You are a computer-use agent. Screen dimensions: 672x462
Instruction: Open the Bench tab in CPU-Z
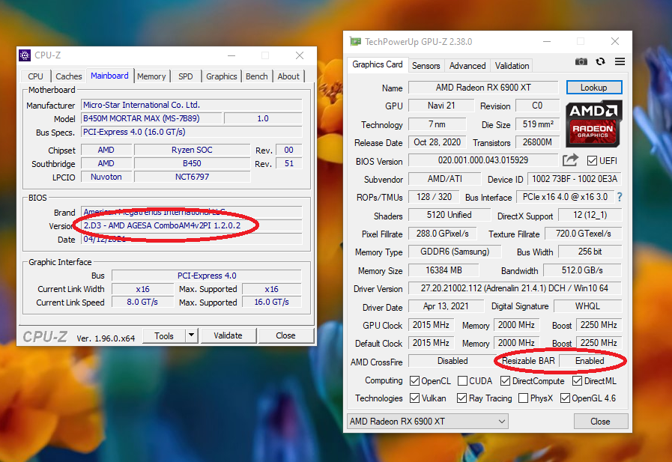coord(257,76)
